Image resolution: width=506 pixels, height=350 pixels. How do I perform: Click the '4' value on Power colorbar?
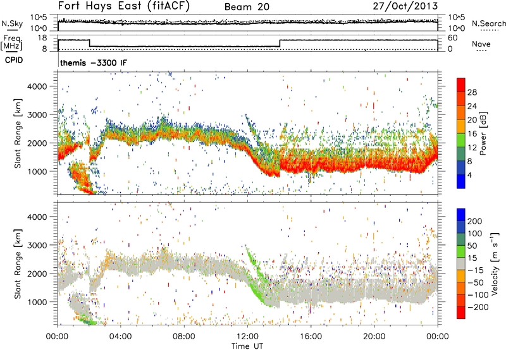point(469,175)
